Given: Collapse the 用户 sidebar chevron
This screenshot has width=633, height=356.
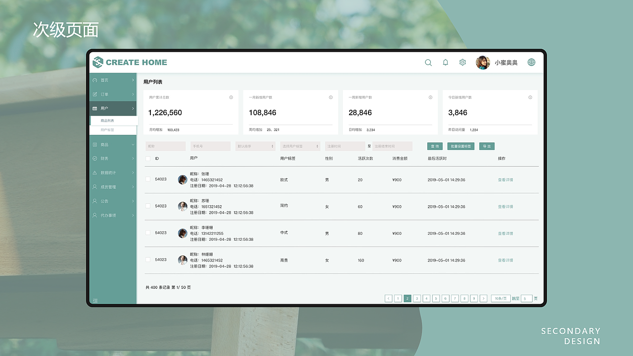Looking at the screenshot, I should [133, 108].
